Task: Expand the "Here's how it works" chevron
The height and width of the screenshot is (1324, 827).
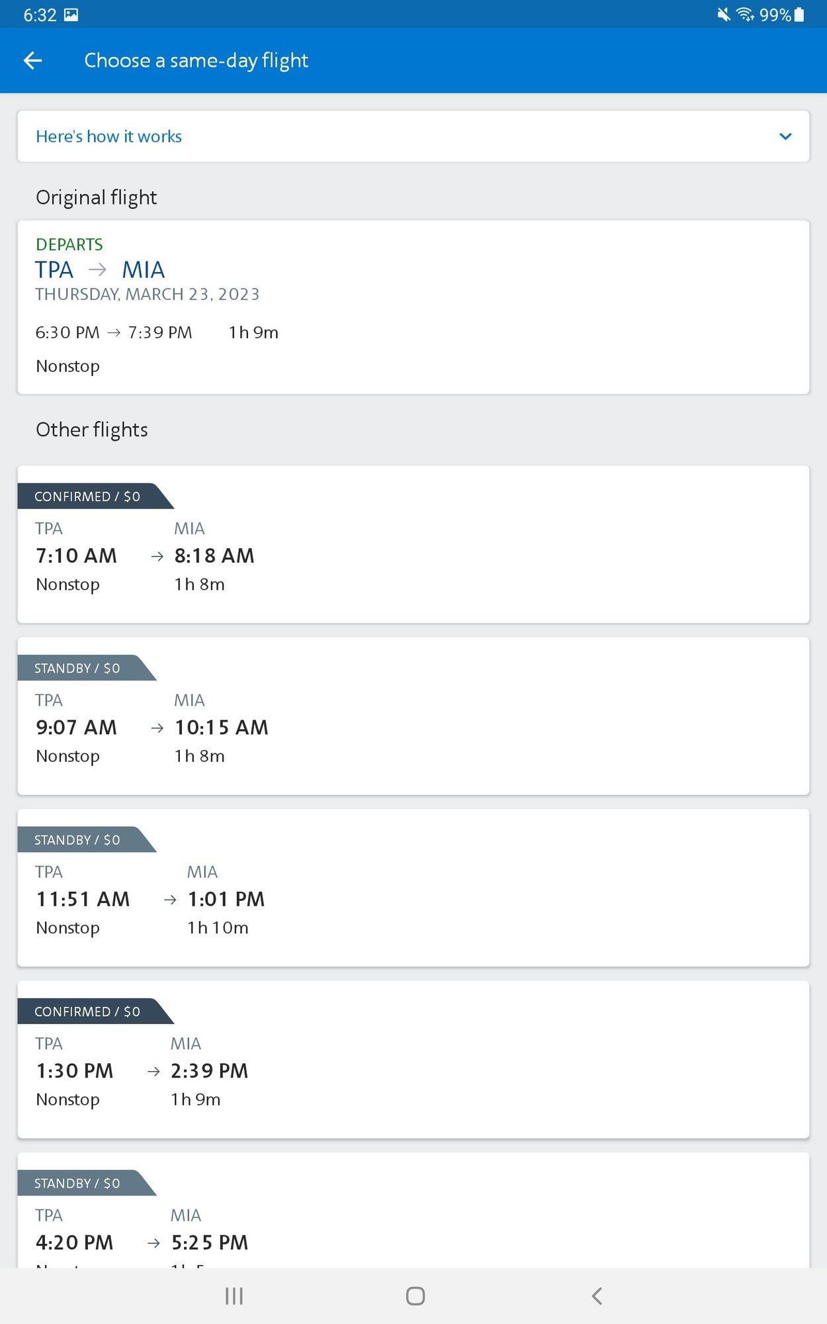Action: coord(785,136)
